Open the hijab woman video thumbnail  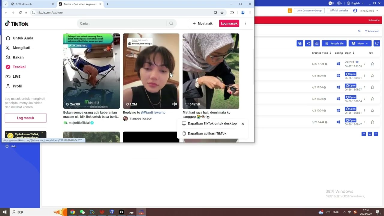pos(211,71)
